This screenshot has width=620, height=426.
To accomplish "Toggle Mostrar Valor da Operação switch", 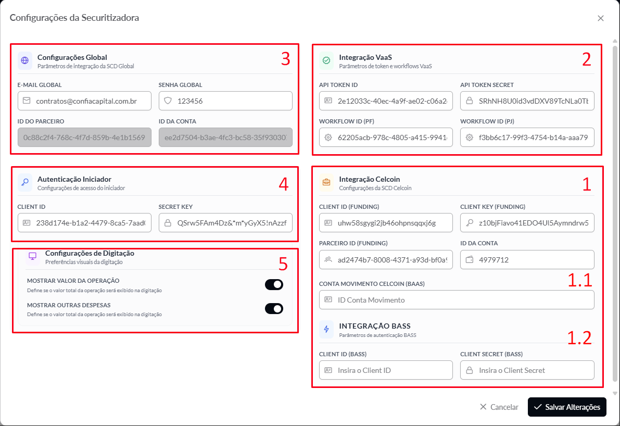I will click(274, 284).
